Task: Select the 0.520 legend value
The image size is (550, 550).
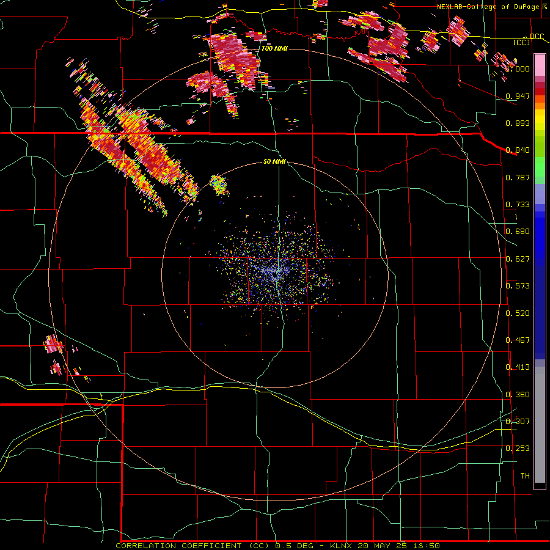Action: [518, 313]
